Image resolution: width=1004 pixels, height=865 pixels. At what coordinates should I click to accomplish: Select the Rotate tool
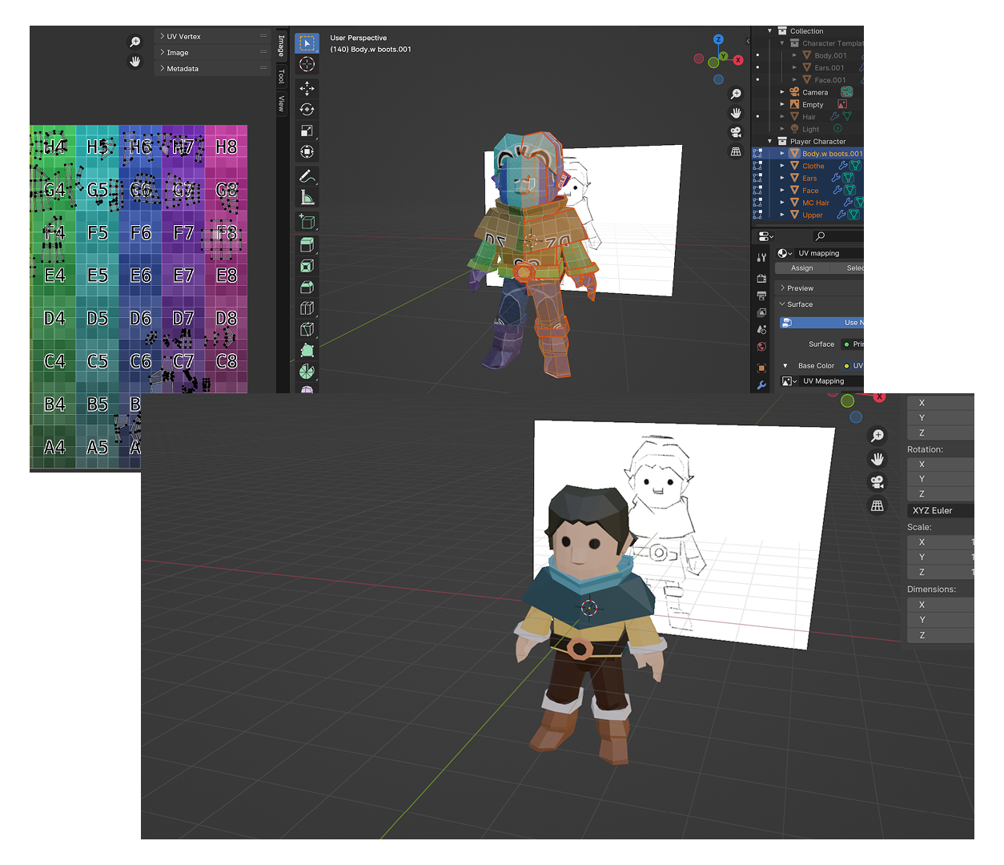[307, 110]
